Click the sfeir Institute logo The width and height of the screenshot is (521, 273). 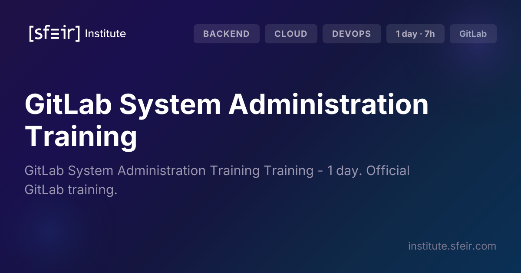point(77,34)
